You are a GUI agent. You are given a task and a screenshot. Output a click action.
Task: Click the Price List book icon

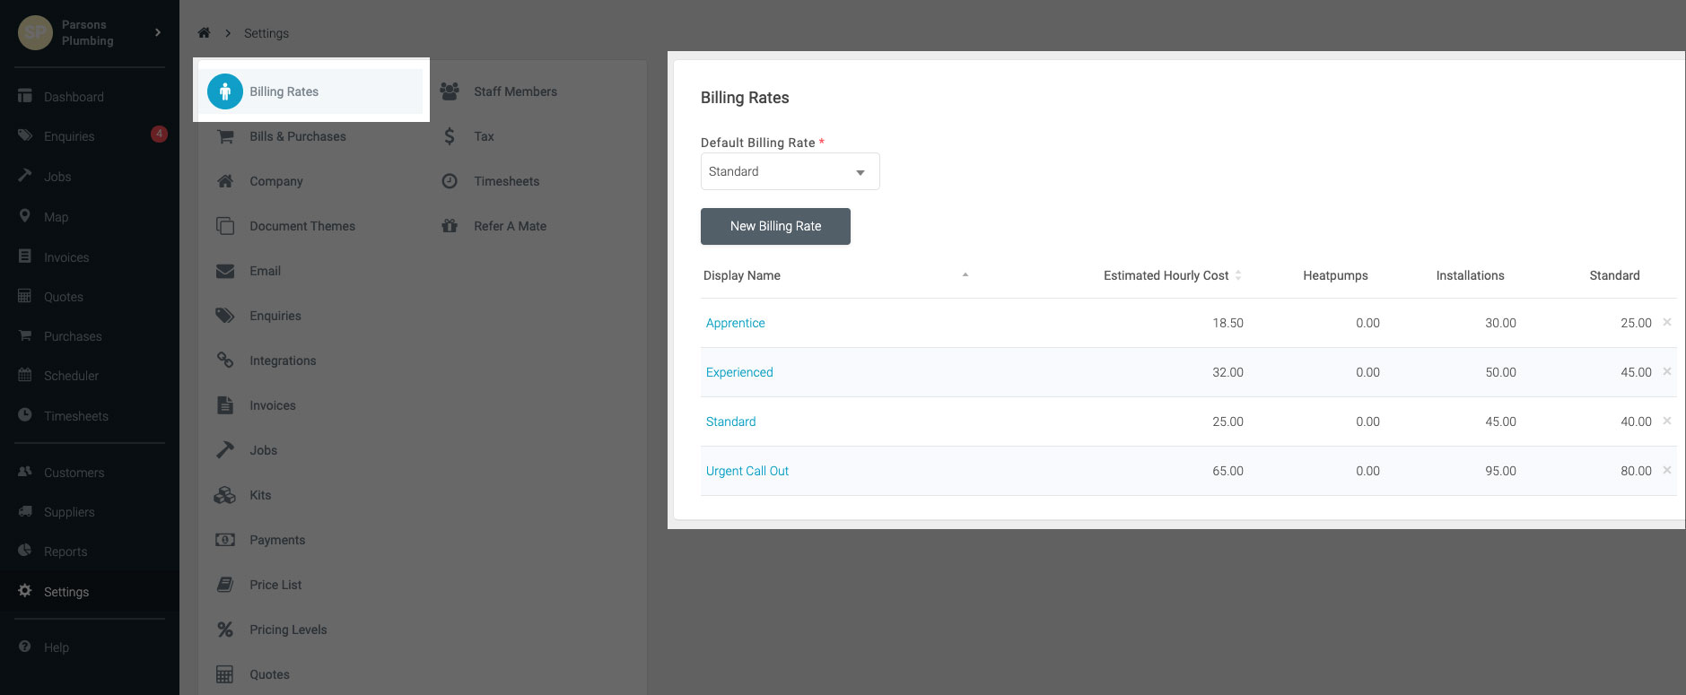pyautogui.click(x=225, y=585)
